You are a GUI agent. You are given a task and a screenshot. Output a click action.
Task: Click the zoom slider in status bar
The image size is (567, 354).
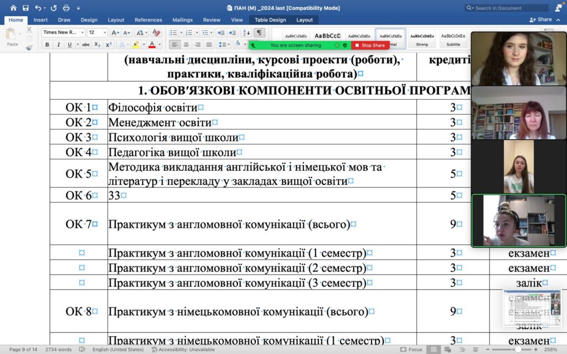(518, 350)
